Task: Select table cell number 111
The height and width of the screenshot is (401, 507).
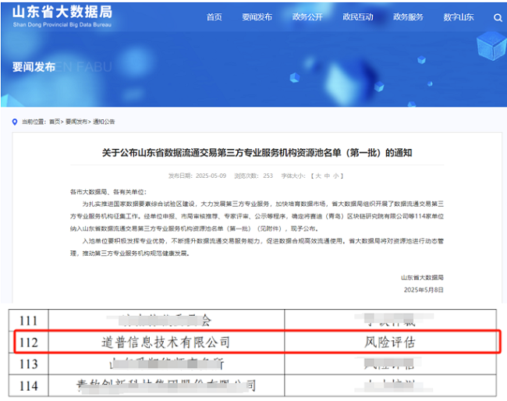Action: pos(28,321)
